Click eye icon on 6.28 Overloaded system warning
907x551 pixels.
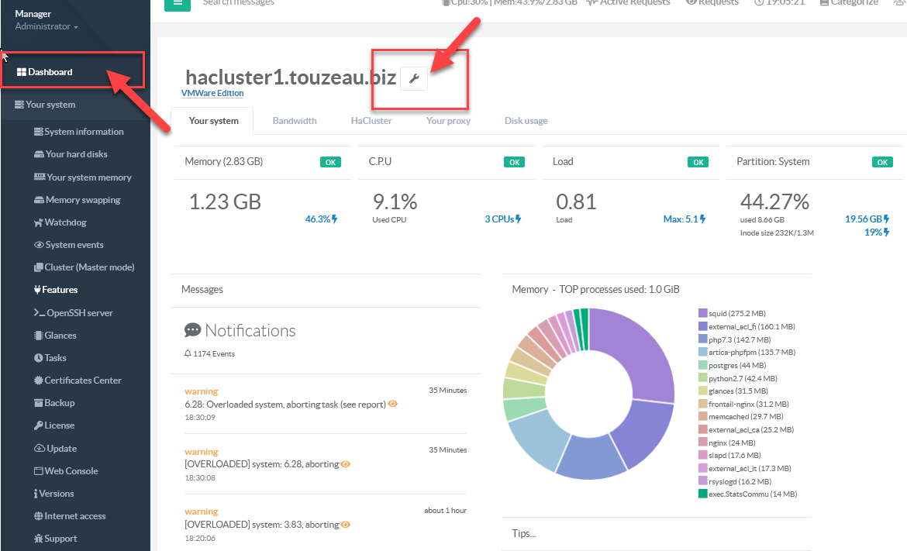pyautogui.click(x=393, y=405)
